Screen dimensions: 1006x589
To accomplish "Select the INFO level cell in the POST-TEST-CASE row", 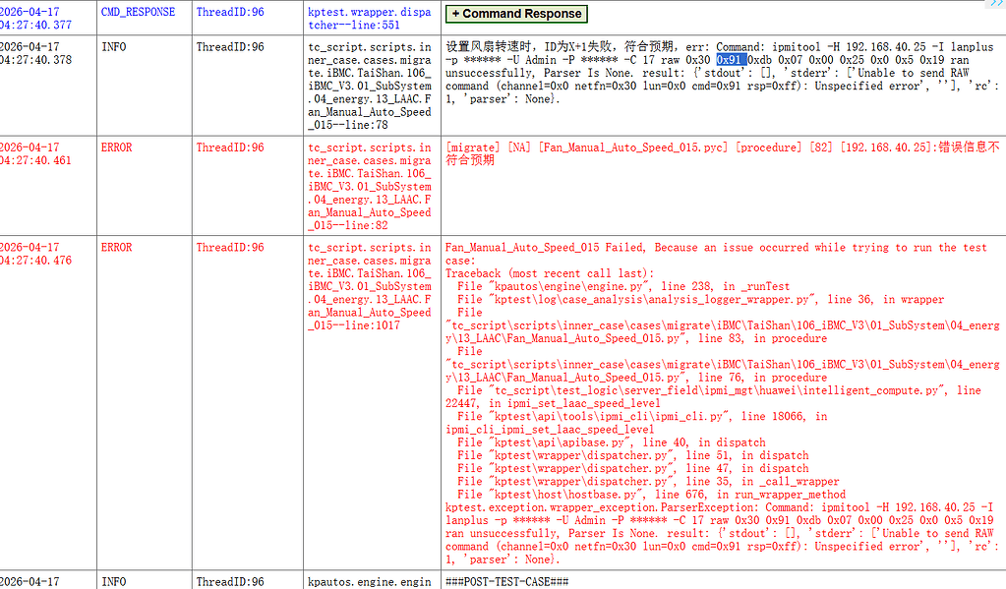I will (113, 582).
